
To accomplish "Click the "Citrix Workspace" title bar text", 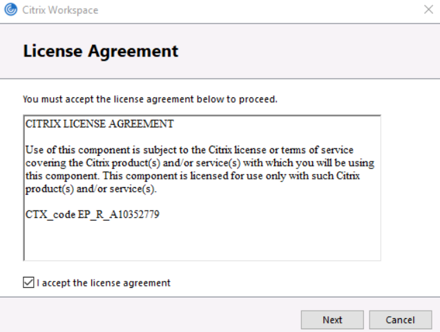I will tap(61, 10).
